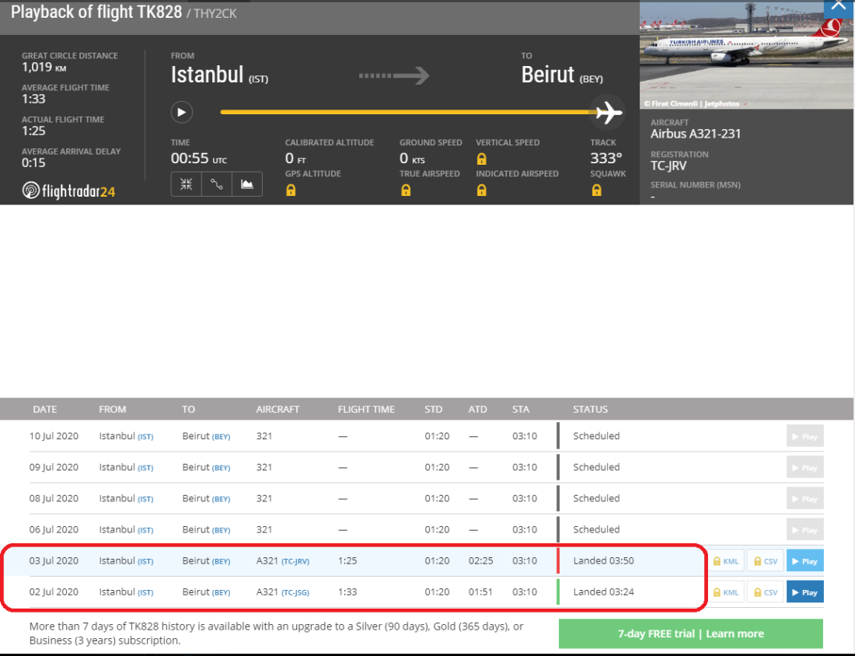The height and width of the screenshot is (656, 855).
Task: Start flight playback with the round play button
Action: pyautogui.click(x=182, y=113)
